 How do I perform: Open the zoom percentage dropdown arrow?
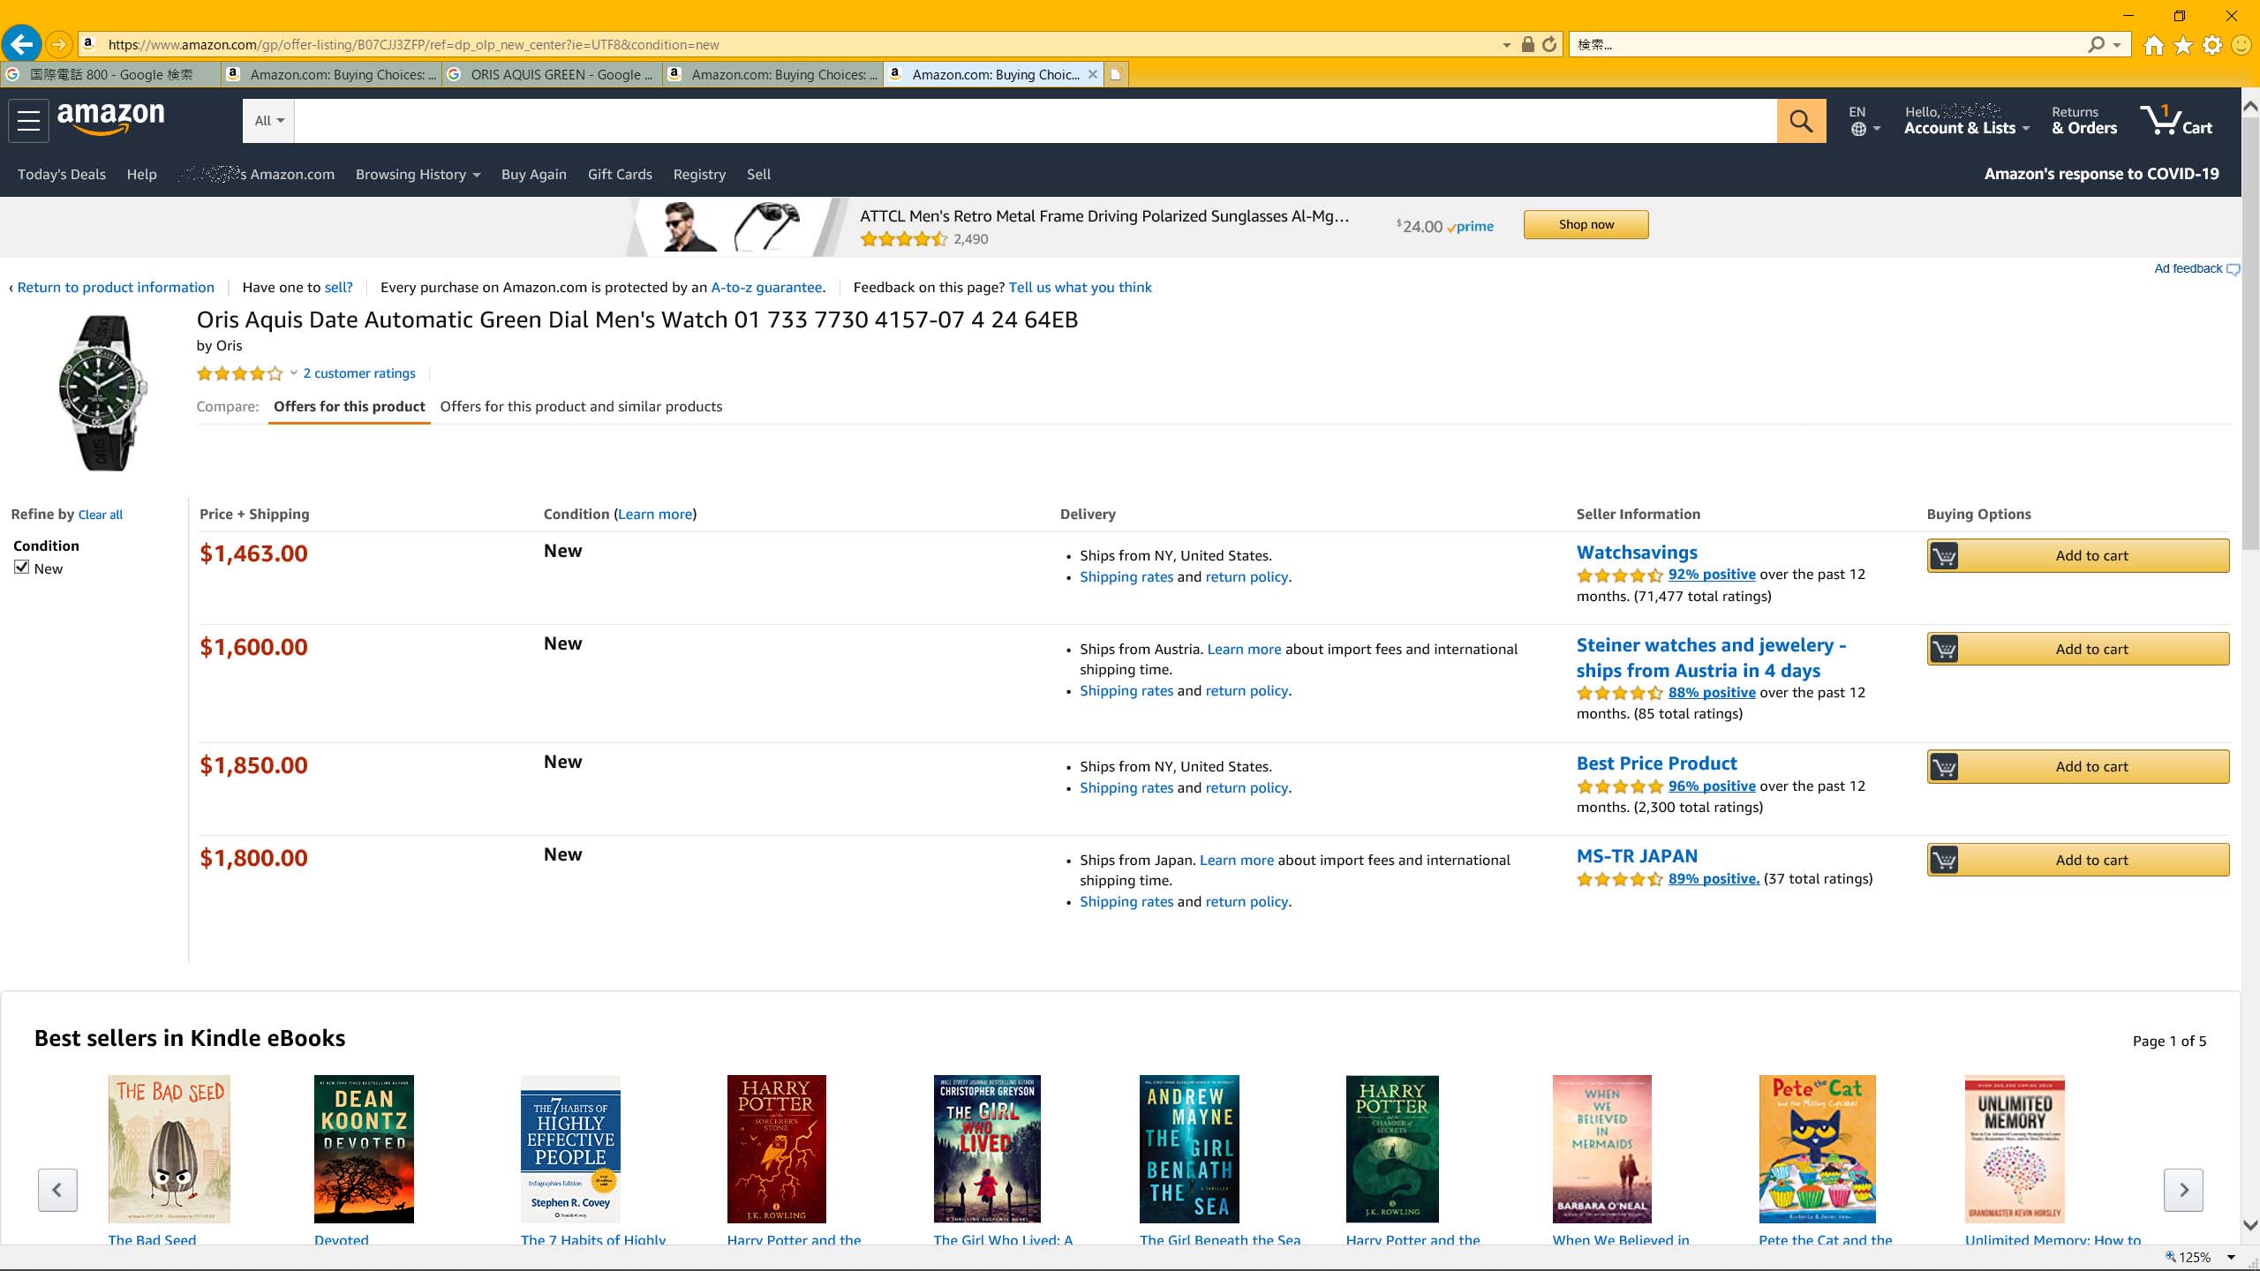[x=2231, y=1257]
